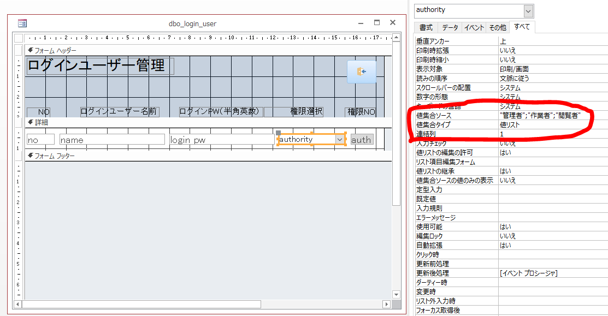Click the 値集合ソース property value
The width and height of the screenshot is (608, 316).
coord(553,115)
